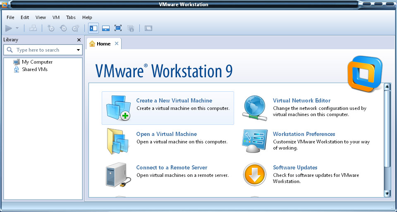Open the Tabs menu

click(x=71, y=17)
